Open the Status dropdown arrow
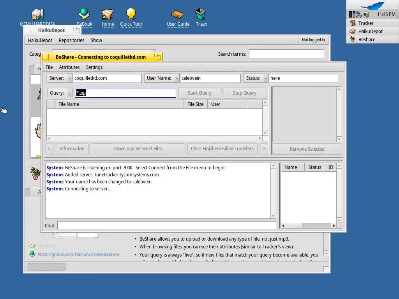The width and height of the screenshot is (399, 299). click(x=266, y=78)
